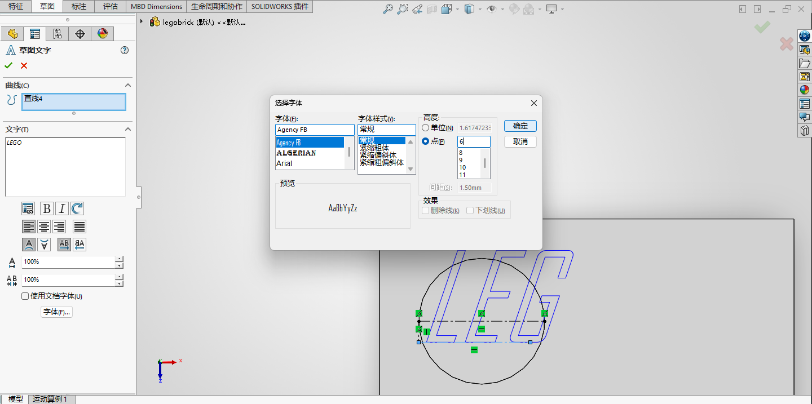Click the point size input field
Screen dimensions: 812x404
point(474,142)
